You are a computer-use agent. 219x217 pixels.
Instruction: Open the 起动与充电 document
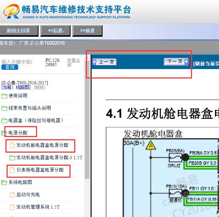tap(28, 194)
